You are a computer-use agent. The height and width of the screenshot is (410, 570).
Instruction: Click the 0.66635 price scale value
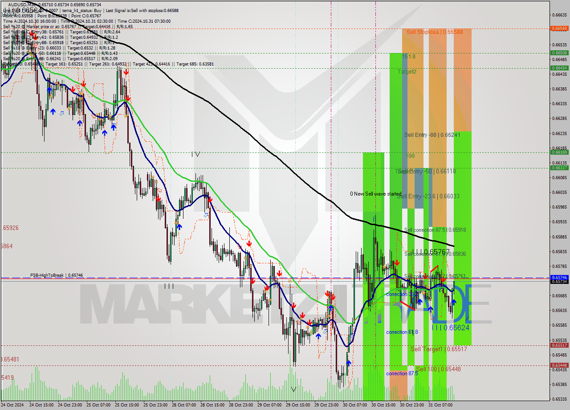559,15
